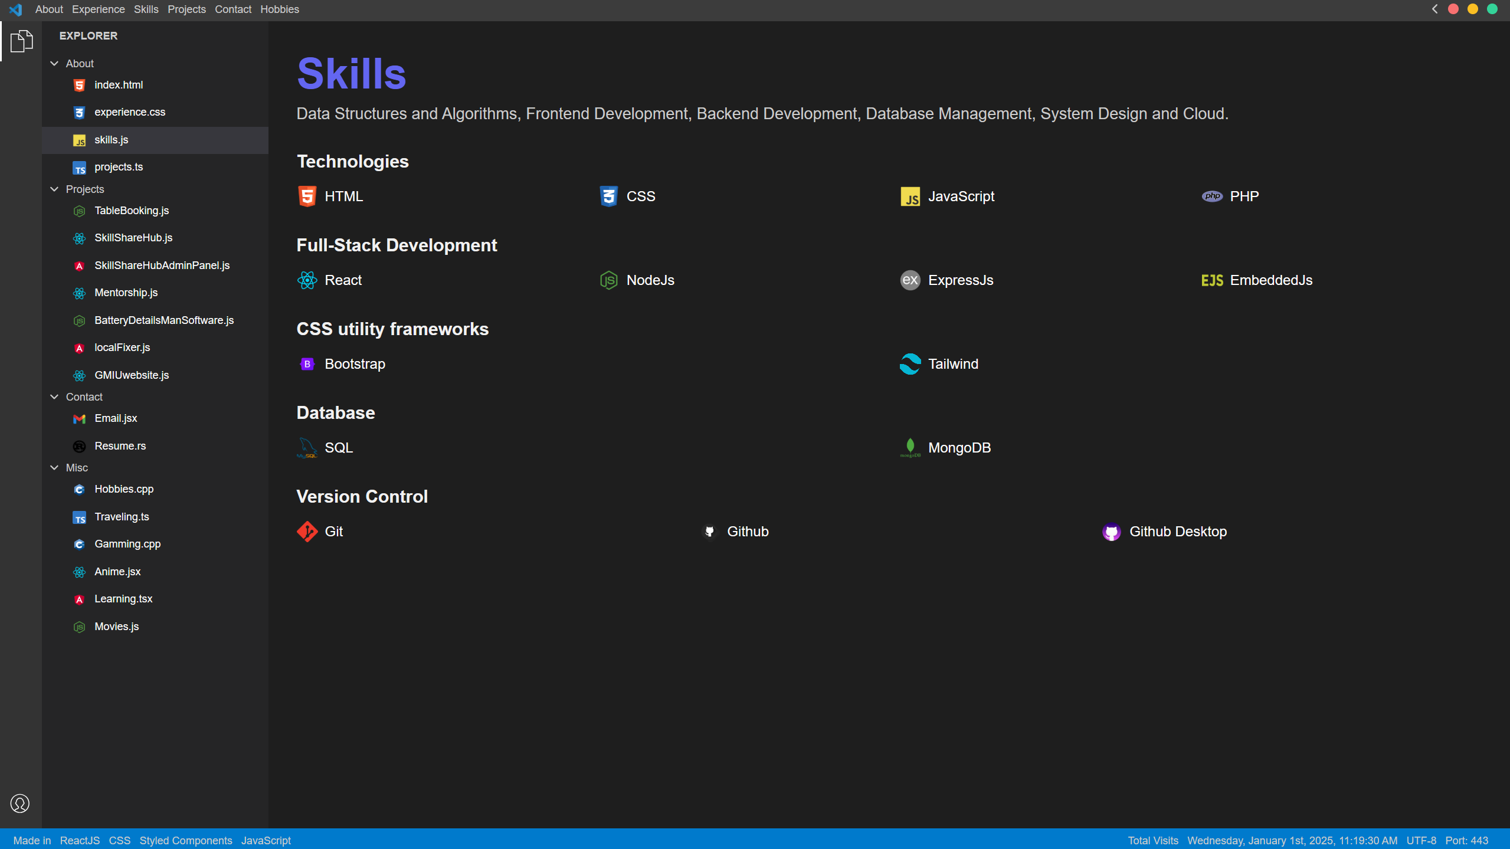Click the Github Desktop icon
Image resolution: width=1510 pixels, height=849 pixels.
pos(1111,532)
